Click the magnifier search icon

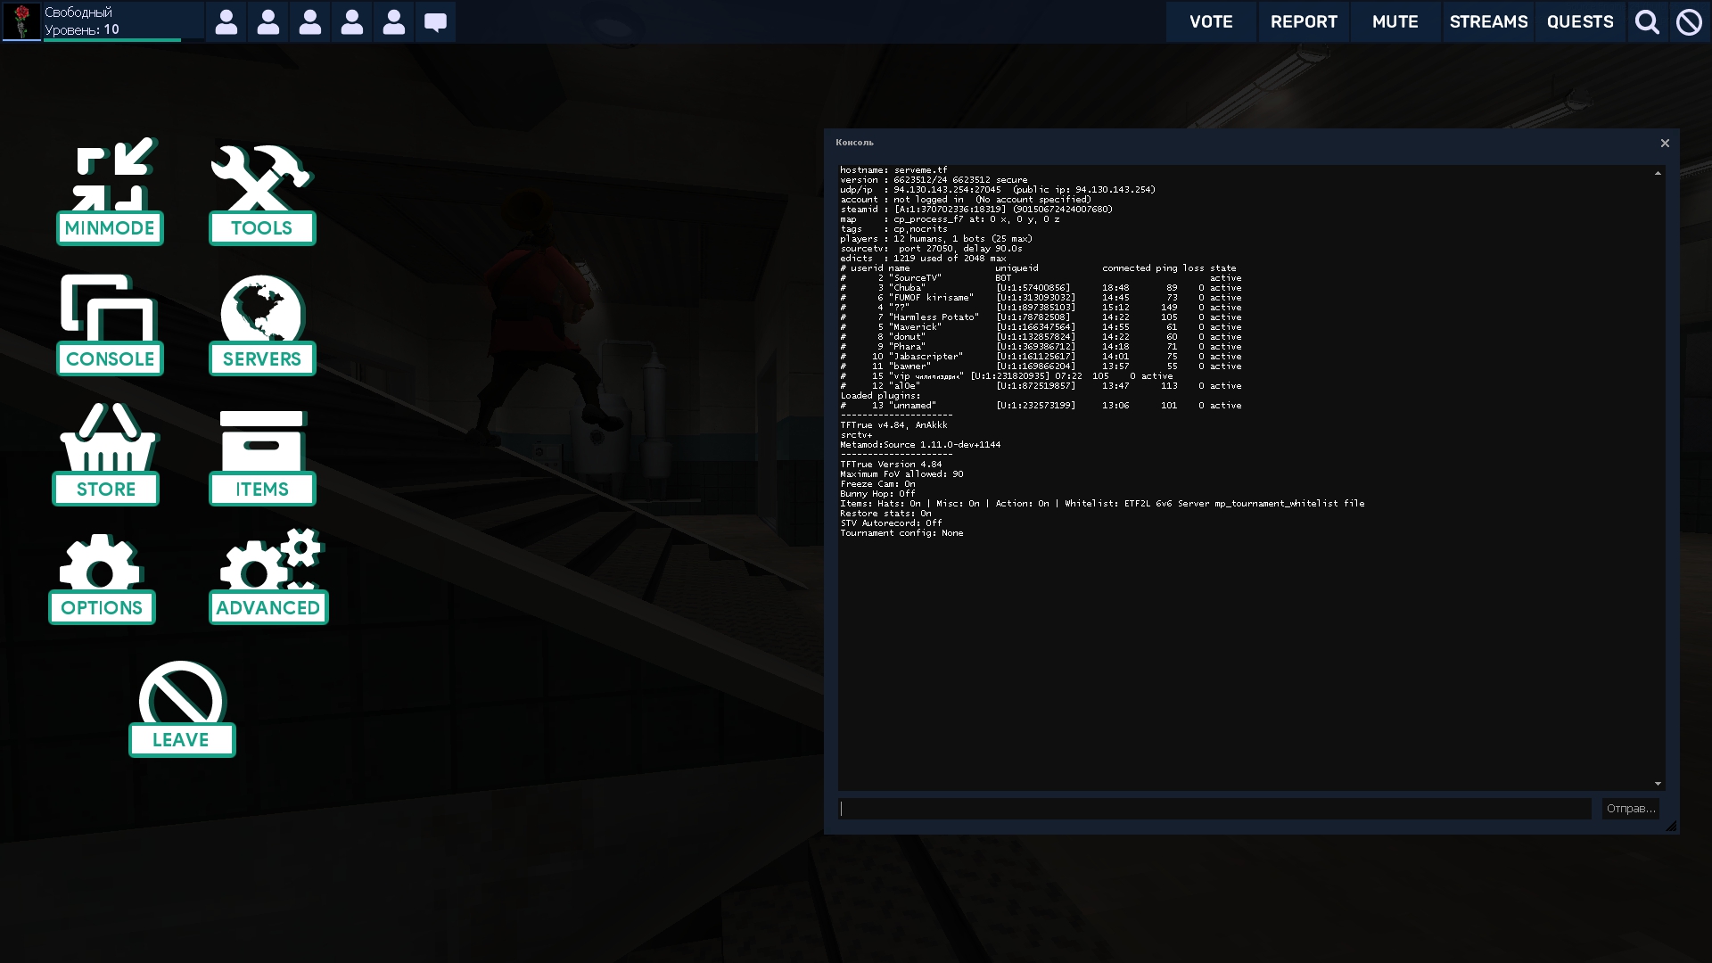tap(1647, 22)
